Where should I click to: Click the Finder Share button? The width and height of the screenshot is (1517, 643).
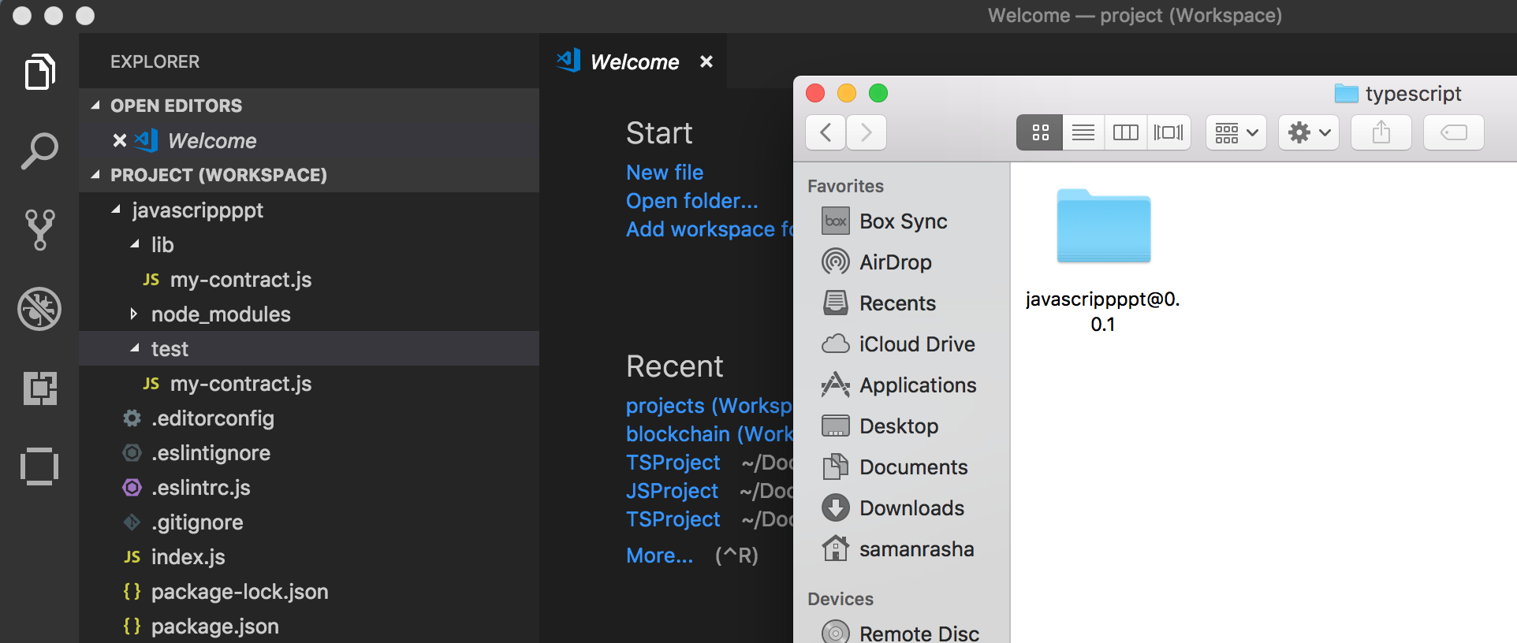(1381, 132)
